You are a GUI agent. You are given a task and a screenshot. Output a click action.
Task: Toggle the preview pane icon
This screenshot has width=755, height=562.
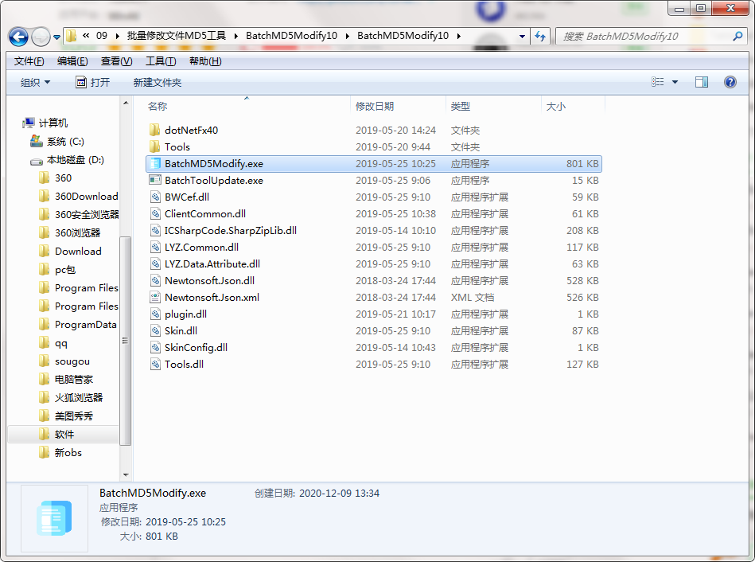pos(702,82)
